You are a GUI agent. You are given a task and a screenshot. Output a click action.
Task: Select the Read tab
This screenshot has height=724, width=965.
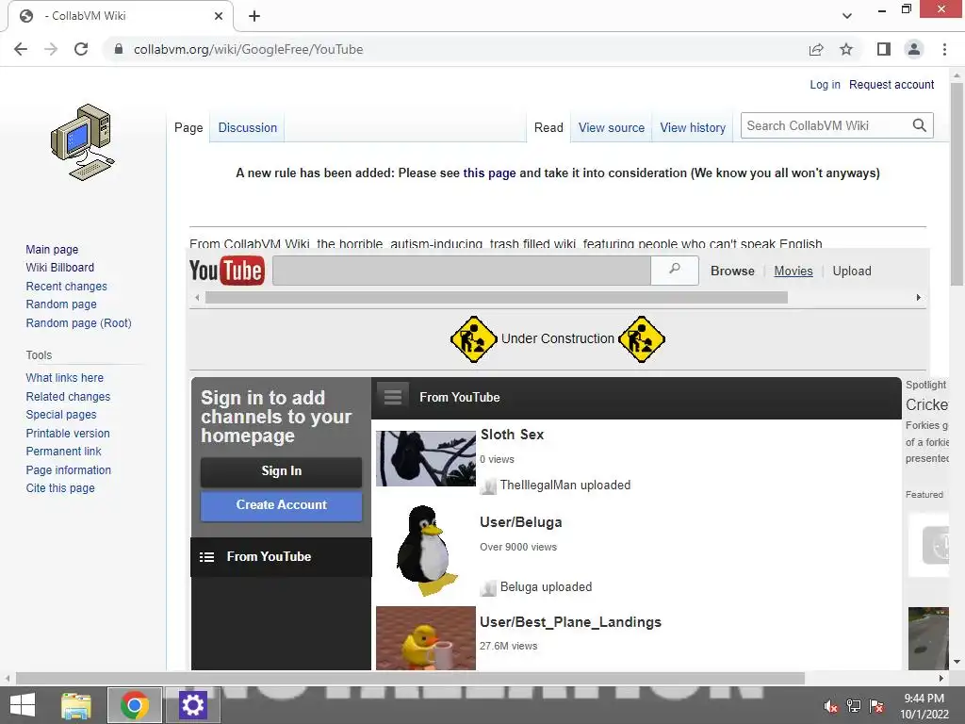point(548,127)
